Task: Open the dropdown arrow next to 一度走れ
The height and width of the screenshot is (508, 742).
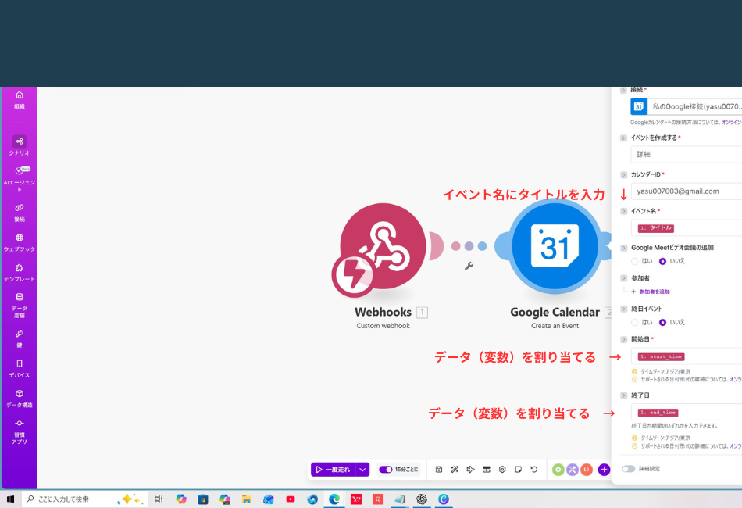Action: [362, 469]
